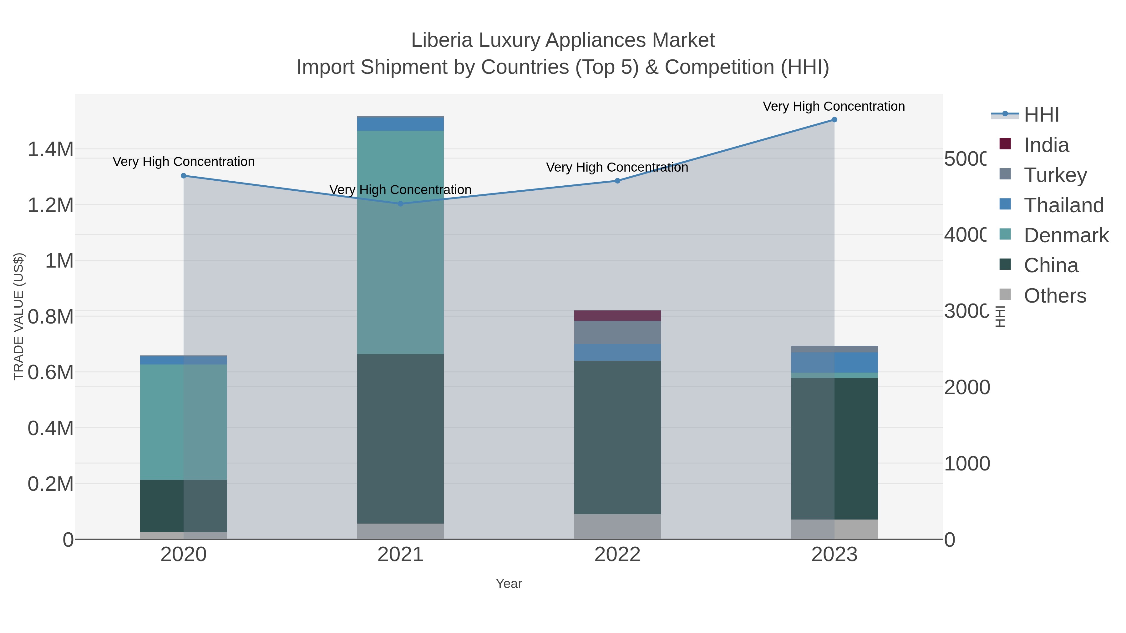Click the HHI line marker for 2020
This screenshot has width=1126, height=633.
coord(184,176)
